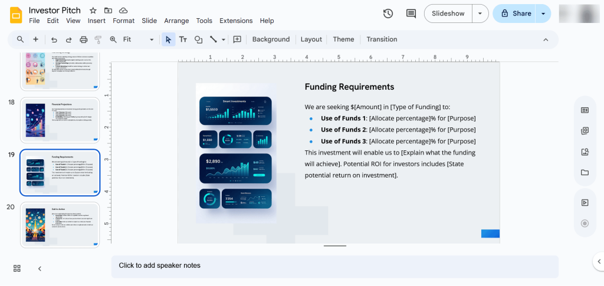Open the Share dropdown arrow
Screen dimensions: 604x286
click(543, 14)
